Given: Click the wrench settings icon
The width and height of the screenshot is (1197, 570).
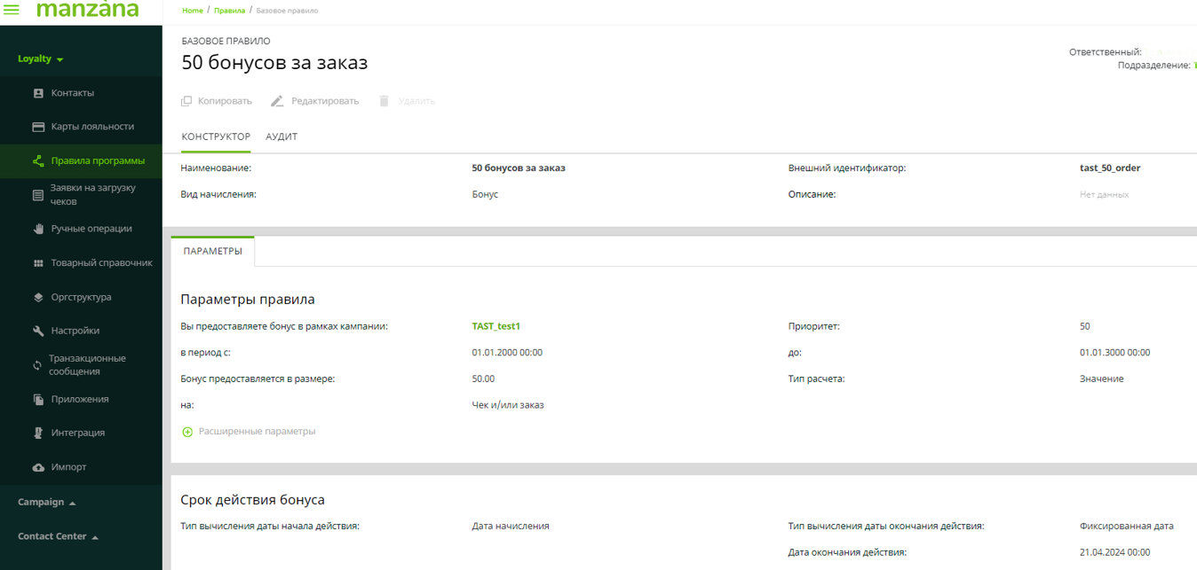Looking at the screenshot, I should tap(38, 331).
